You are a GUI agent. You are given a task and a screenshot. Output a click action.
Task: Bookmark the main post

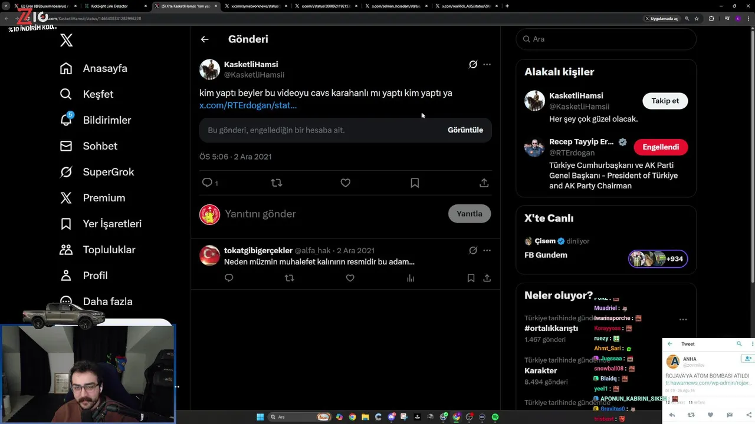pyautogui.click(x=415, y=183)
